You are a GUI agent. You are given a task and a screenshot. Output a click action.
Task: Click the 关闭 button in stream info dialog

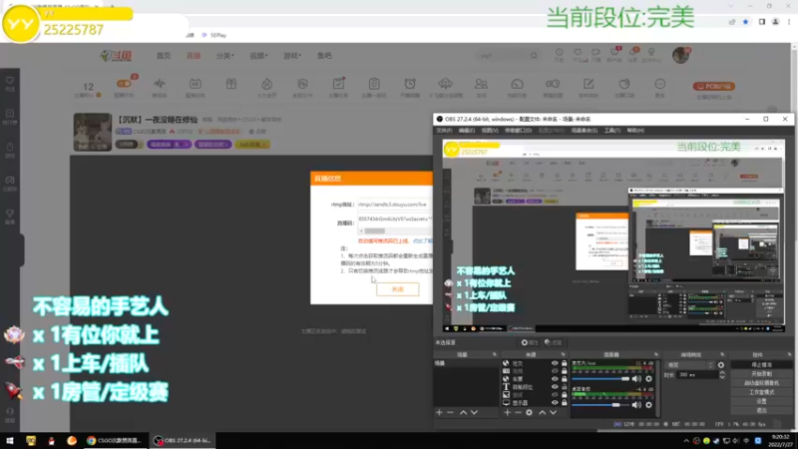[397, 289]
